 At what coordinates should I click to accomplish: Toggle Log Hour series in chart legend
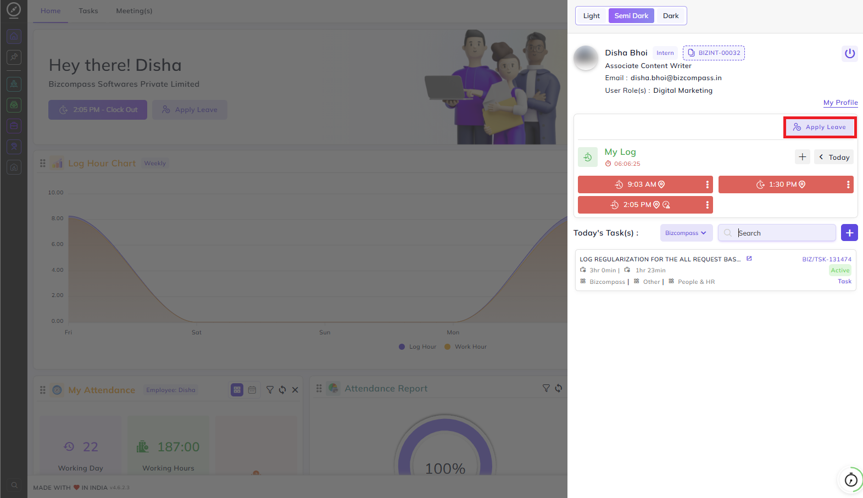point(417,347)
